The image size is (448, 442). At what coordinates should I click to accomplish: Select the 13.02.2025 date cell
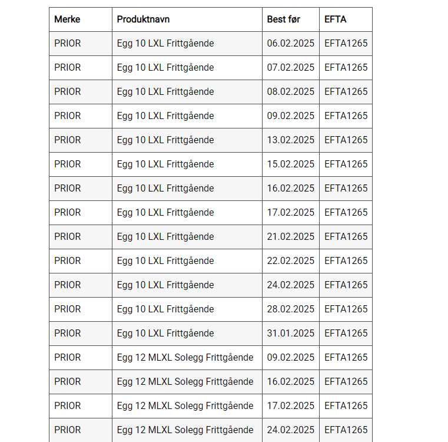tap(291, 140)
